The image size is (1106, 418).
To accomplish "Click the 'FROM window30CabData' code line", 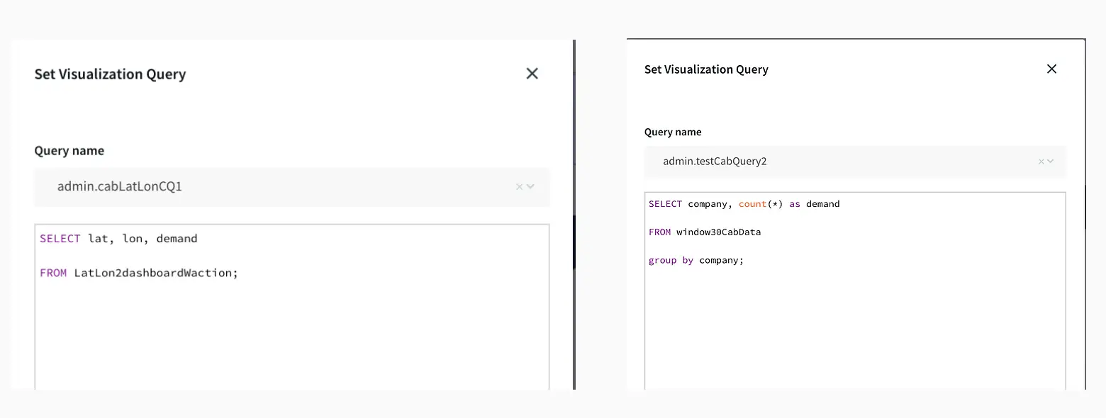I will [x=705, y=232].
